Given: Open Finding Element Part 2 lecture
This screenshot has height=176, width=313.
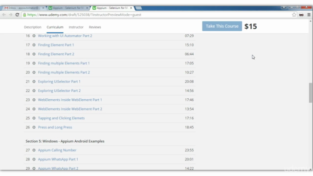Looking at the screenshot, I should pyautogui.click(x=56, y=54).
